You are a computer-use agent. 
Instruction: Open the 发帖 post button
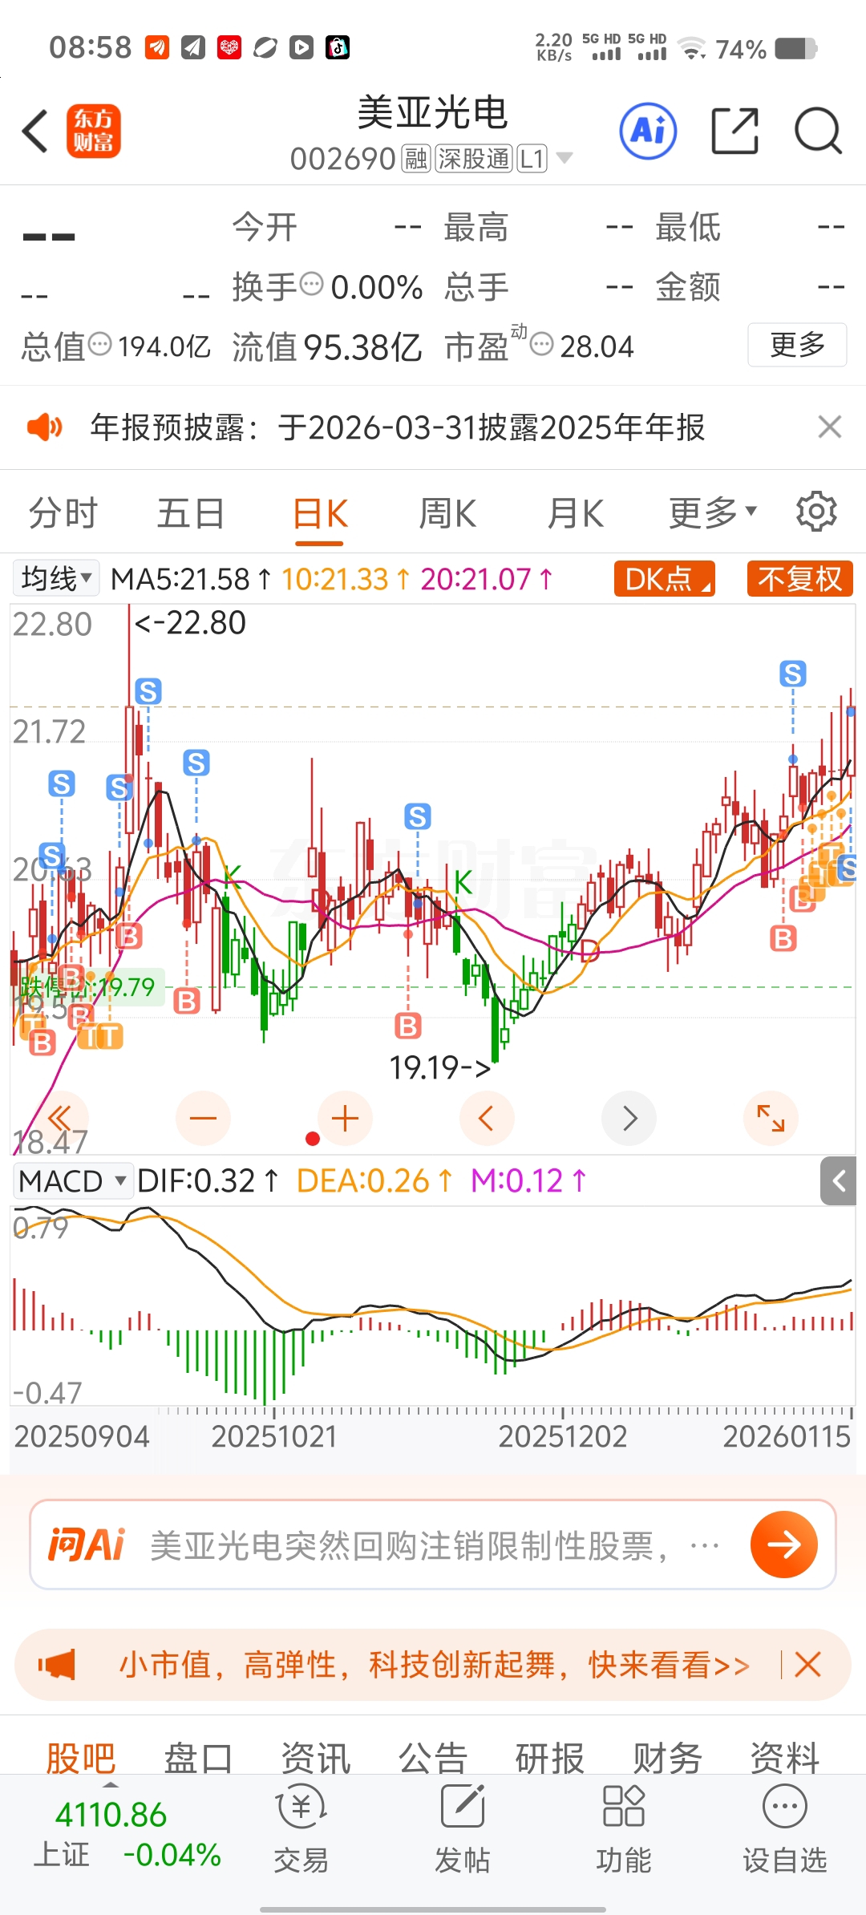coord(462,1830)
